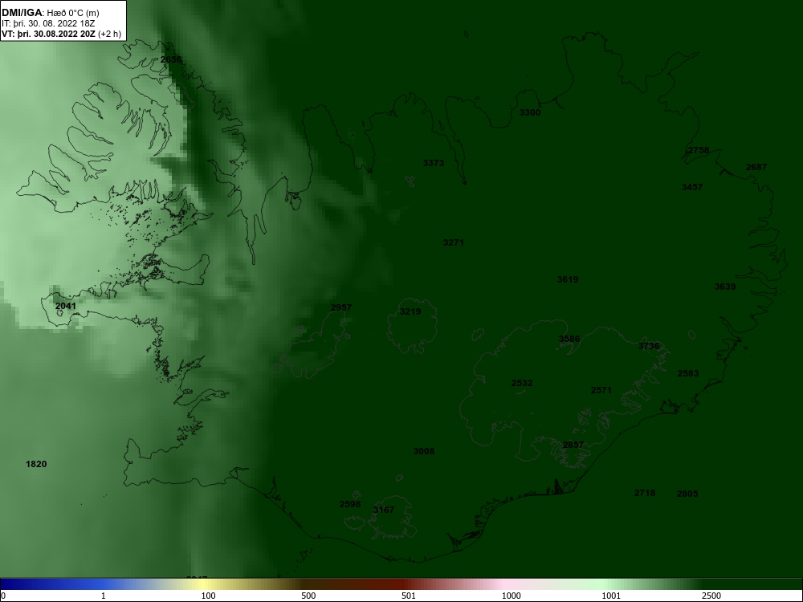
Task: Click the offshore value 1820
Action: (x=36, y=464)
